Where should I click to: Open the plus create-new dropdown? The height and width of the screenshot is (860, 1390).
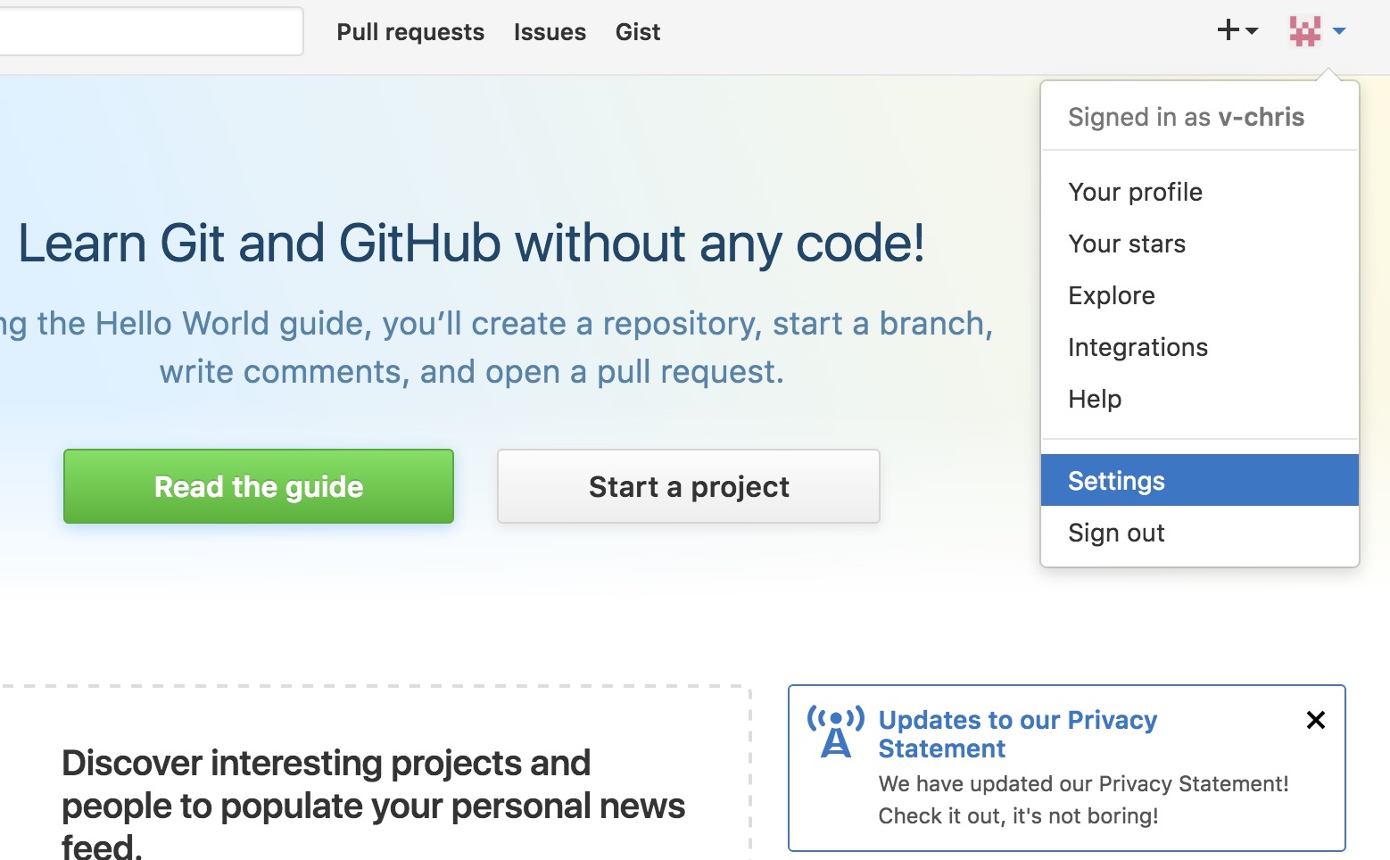tap(1237, 30)
